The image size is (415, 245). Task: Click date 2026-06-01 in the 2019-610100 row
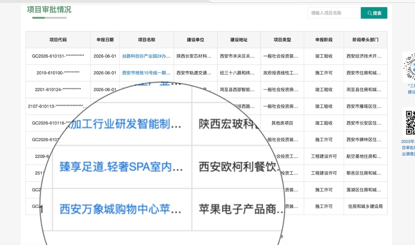click(x=105, y=73)
